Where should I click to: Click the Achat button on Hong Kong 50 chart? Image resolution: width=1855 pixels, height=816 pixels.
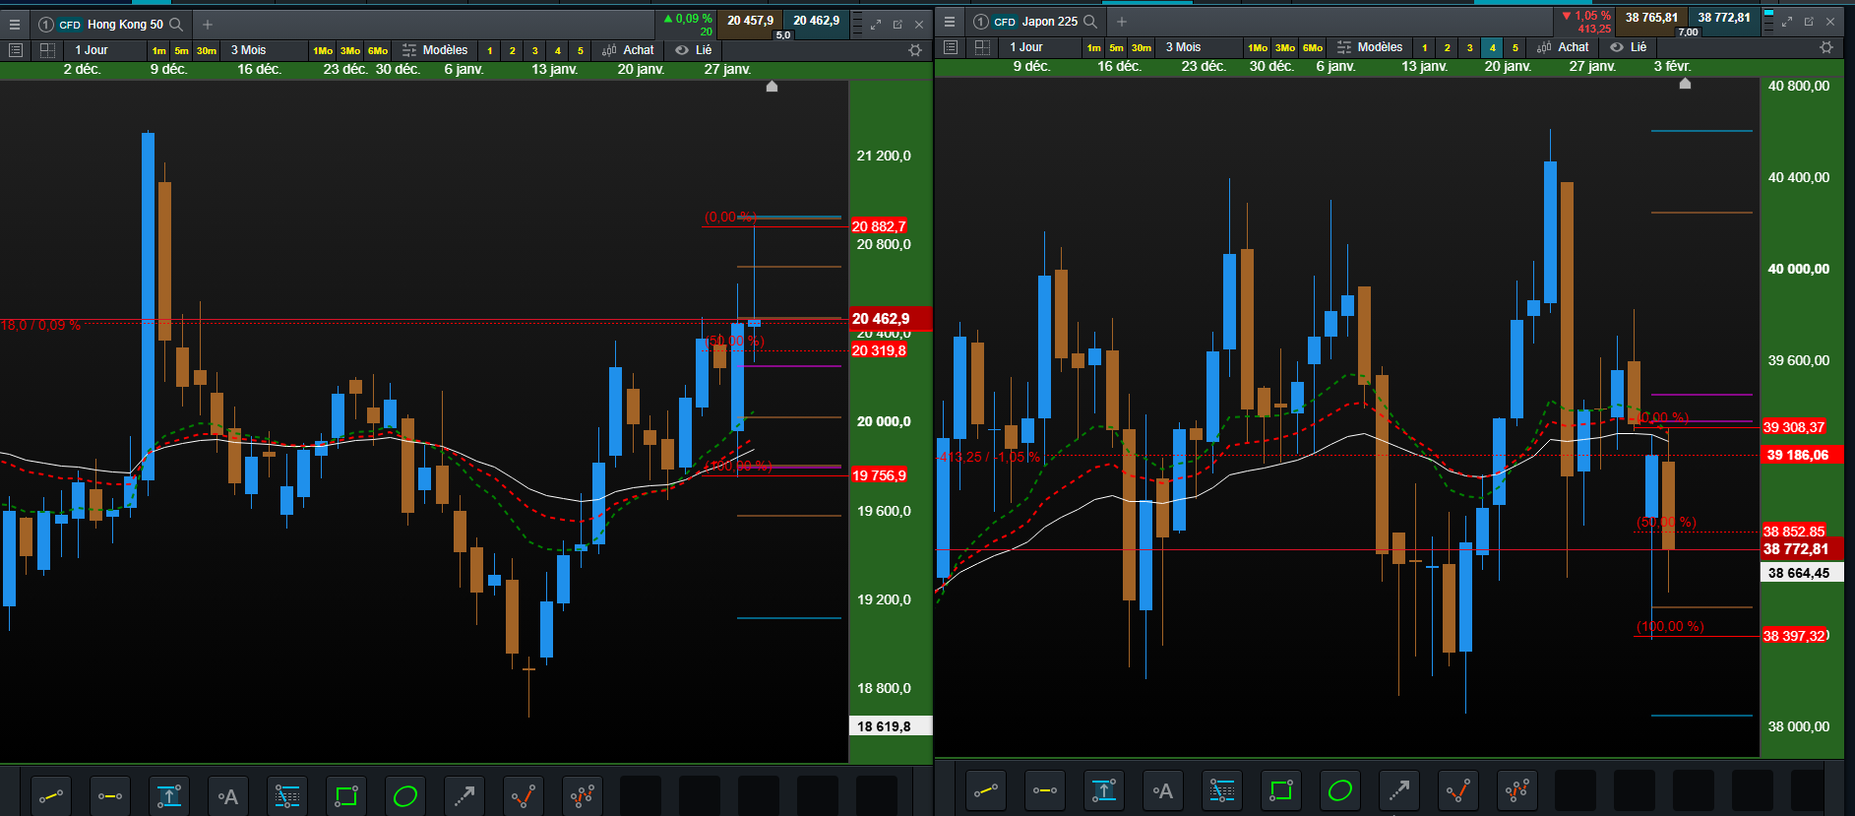(628, 50)
